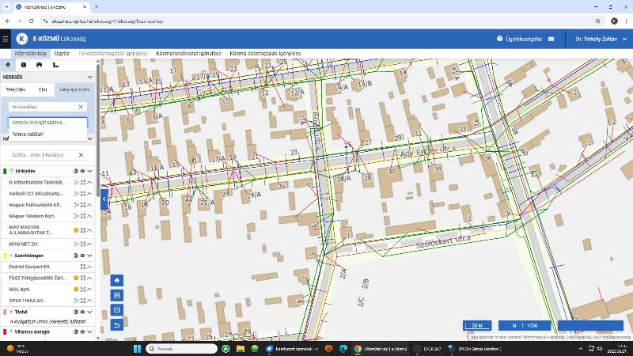The width and height of the screenshot is (633, 356).
Task: Expand the MVM NET Zrt. layer entry
Action: click(90, 244)
